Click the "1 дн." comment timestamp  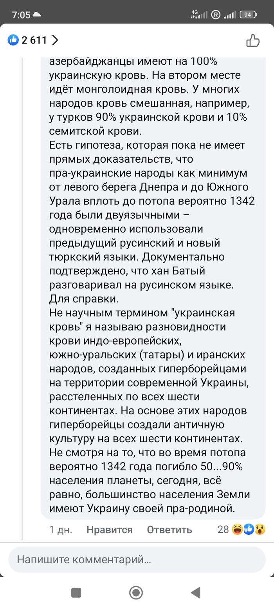coord(61,530)
